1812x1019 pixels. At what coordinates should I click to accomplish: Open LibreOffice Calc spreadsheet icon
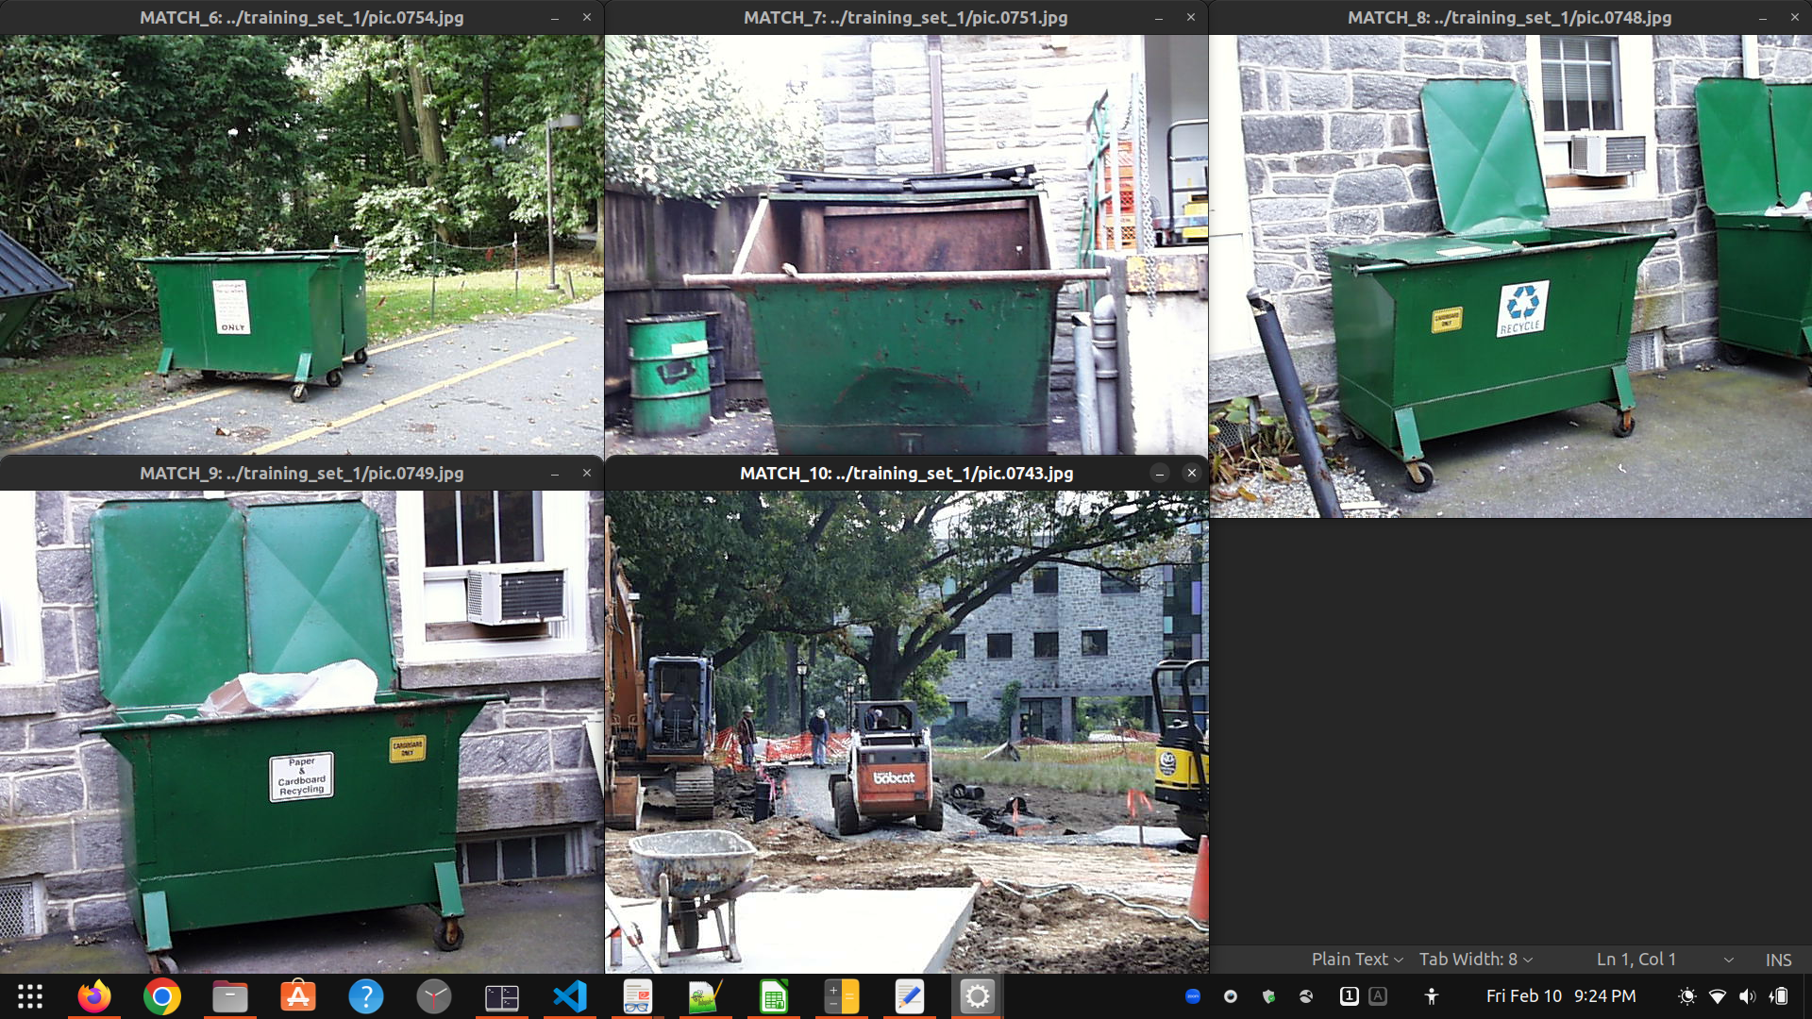774,996
